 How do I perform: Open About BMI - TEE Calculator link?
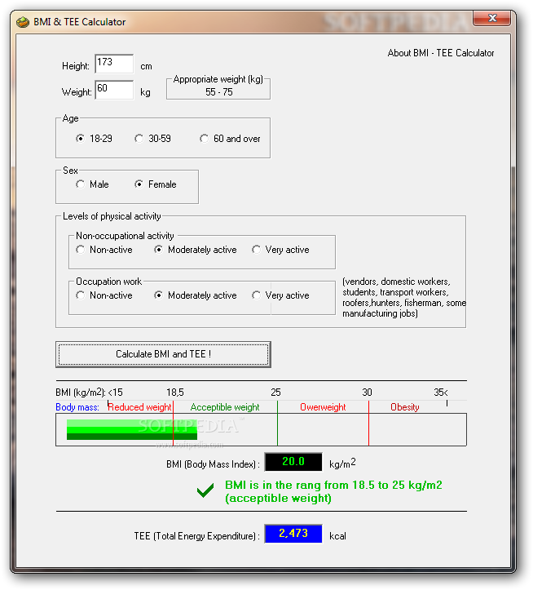click(x=441, y=53)
